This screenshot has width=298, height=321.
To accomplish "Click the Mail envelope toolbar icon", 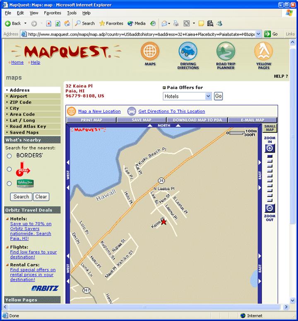I will [x=164, y=24].
